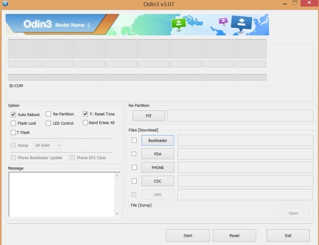Click the CSC file path field
Image resolution: width=319 pixels, height=245 pixels.
point(245,181)
